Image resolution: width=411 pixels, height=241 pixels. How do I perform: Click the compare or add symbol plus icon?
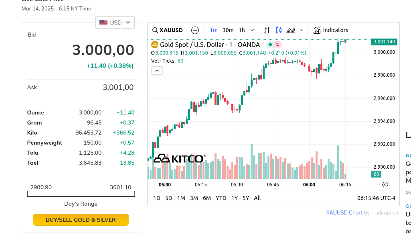[195, 30]
